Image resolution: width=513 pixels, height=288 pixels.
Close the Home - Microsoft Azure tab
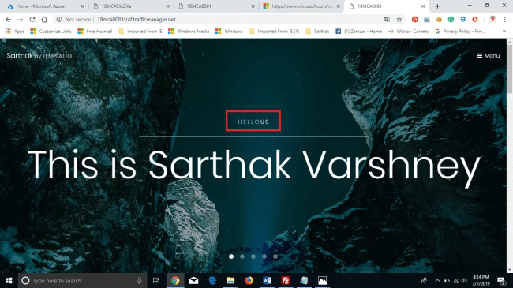pos(82,6)
